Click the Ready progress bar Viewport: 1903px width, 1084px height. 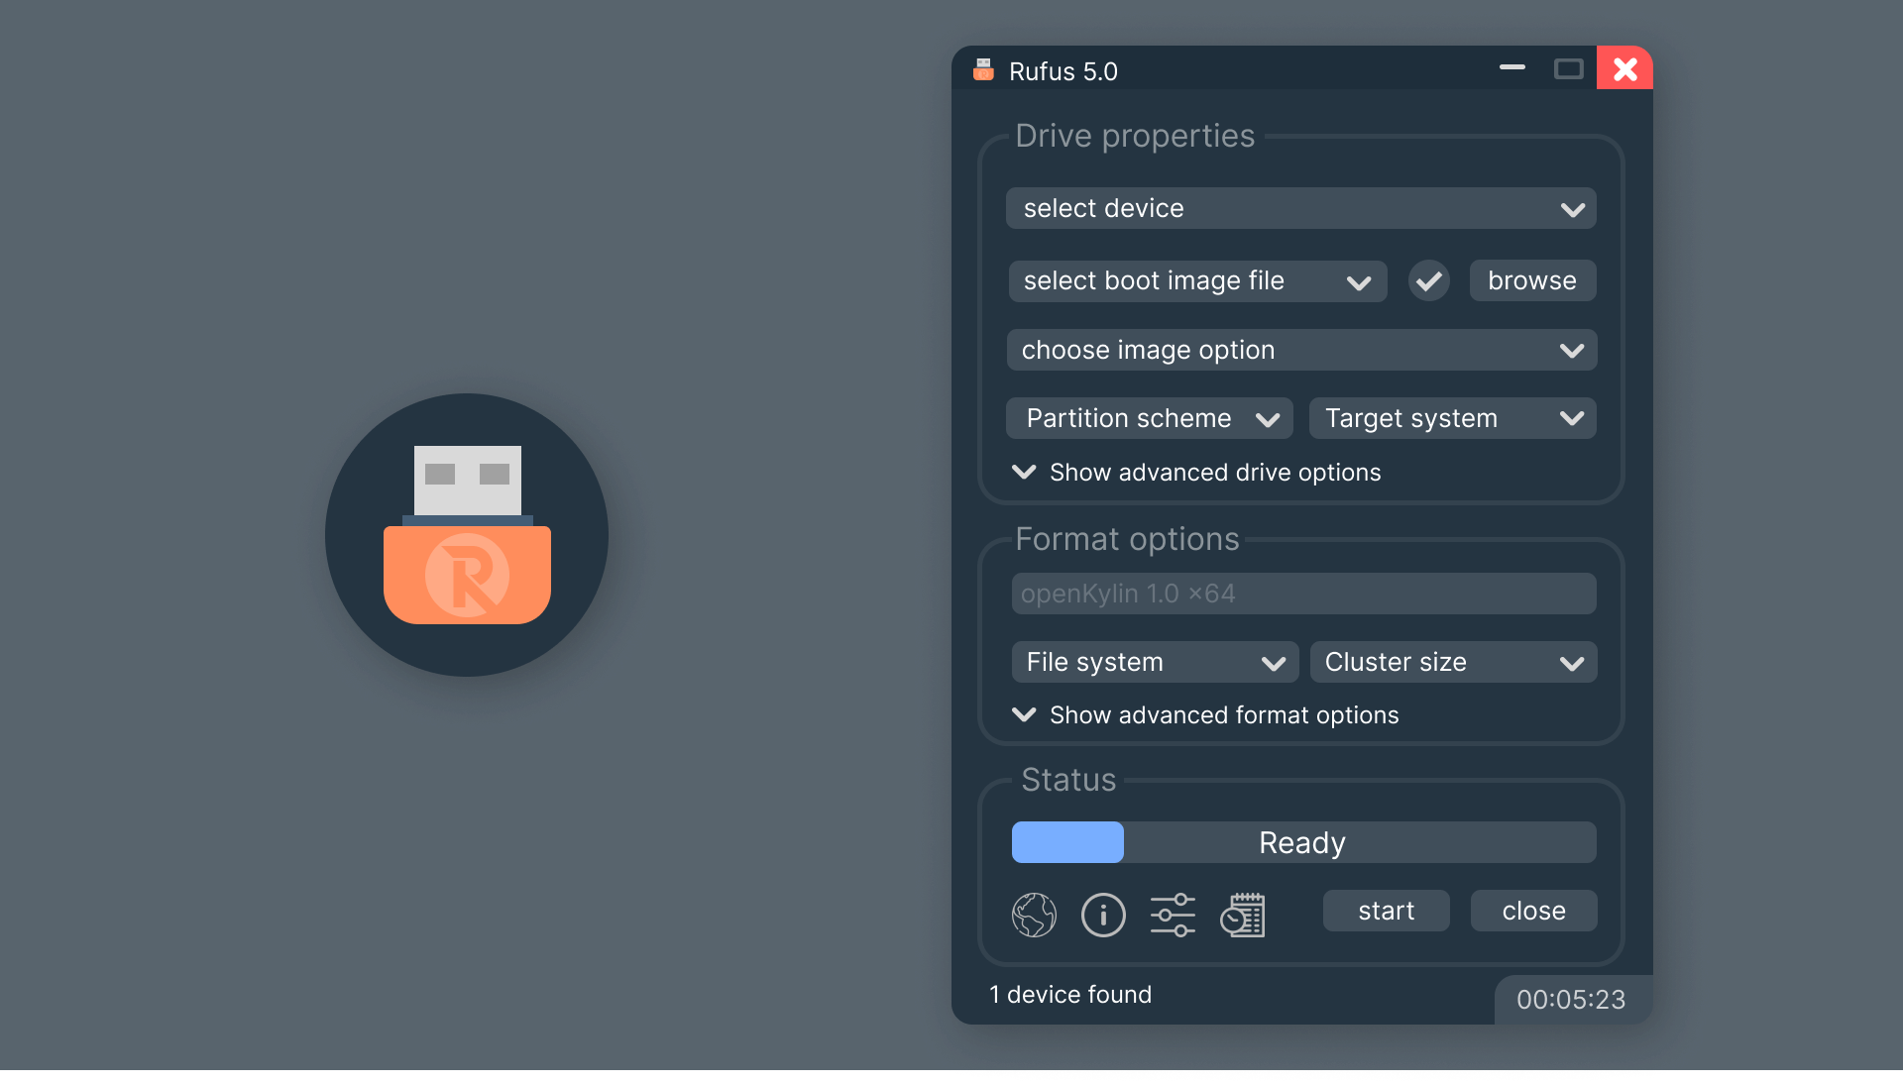pos(1302,842)
